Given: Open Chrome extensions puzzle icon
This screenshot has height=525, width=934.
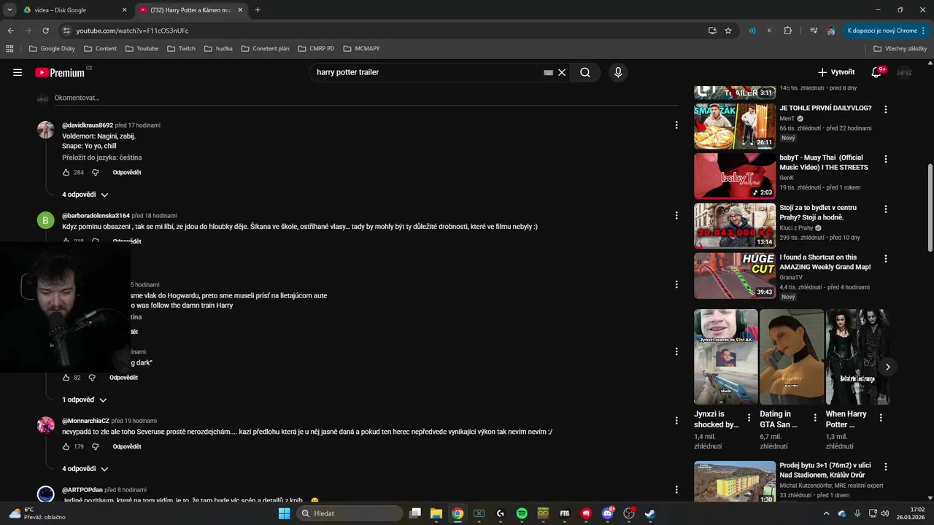Looking at the screenshot, I should (x=788, y=31).
